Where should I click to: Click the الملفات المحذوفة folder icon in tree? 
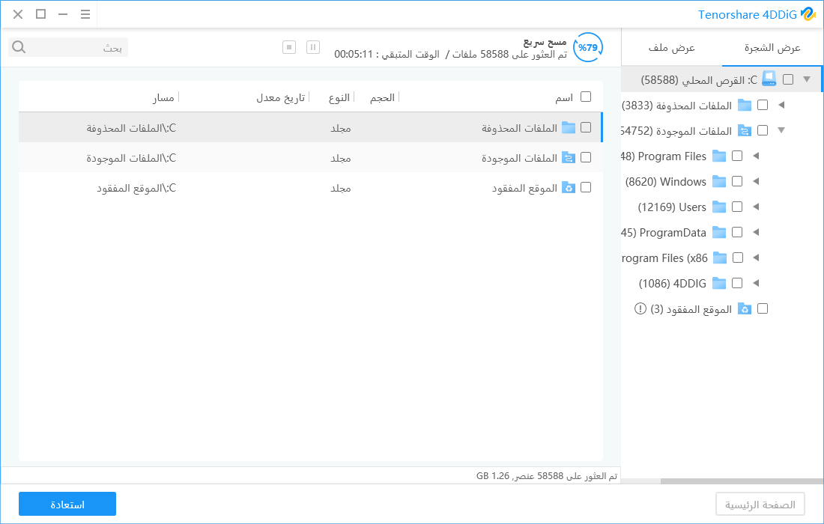point(744,105)
